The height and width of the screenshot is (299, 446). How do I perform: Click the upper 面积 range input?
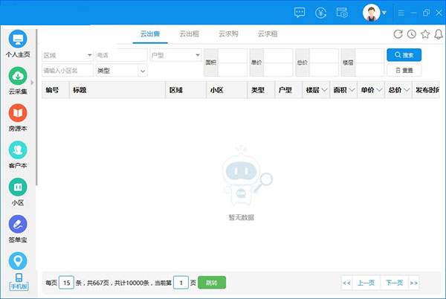pos(233,56)
